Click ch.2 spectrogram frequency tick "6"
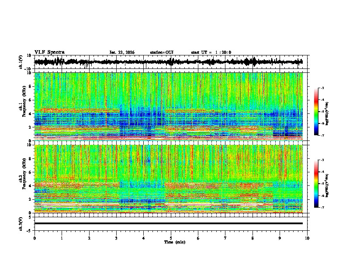Screen dimensions: 346x267 pyautogui.click(x=30, y=172)
